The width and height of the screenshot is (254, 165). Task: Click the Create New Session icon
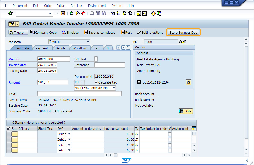pyautogui.click(x=139, y=13)
